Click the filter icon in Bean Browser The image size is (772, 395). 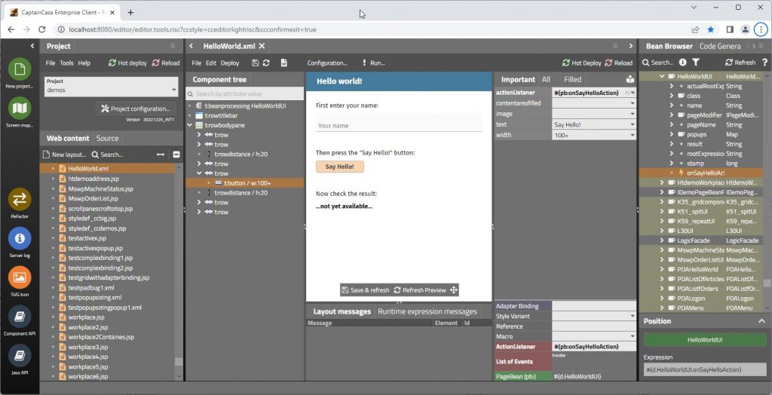(x=696, y=63)
